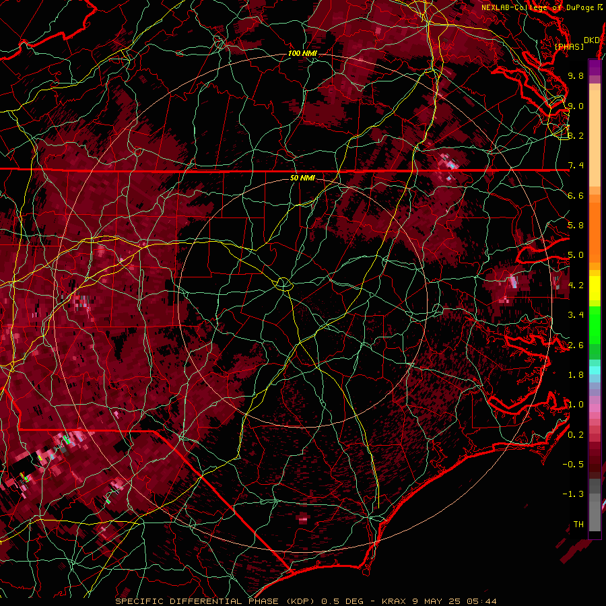Click the 5.8 legend value

[576, 226]
